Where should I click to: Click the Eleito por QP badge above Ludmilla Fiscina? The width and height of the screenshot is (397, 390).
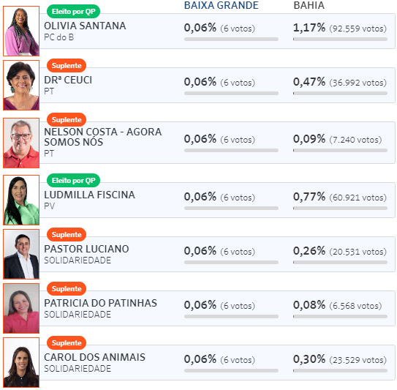point(73,181)
